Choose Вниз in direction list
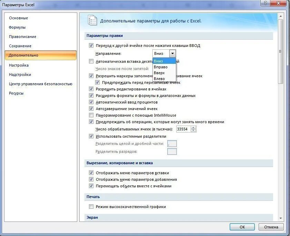This screenshot has width=290, height=236. click(164, 61)
